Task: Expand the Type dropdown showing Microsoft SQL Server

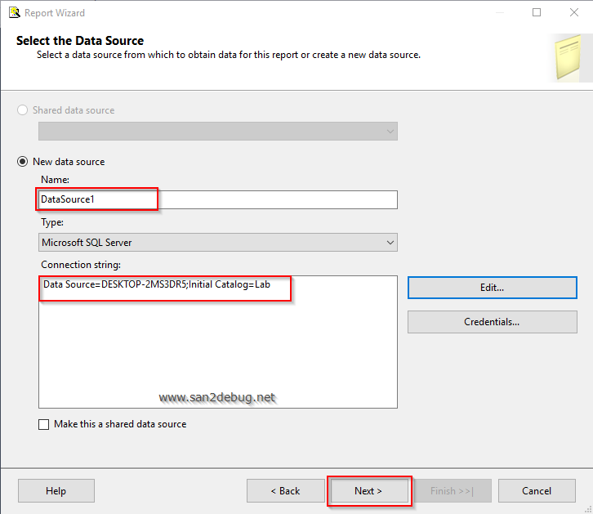Action: pos(389,243)
